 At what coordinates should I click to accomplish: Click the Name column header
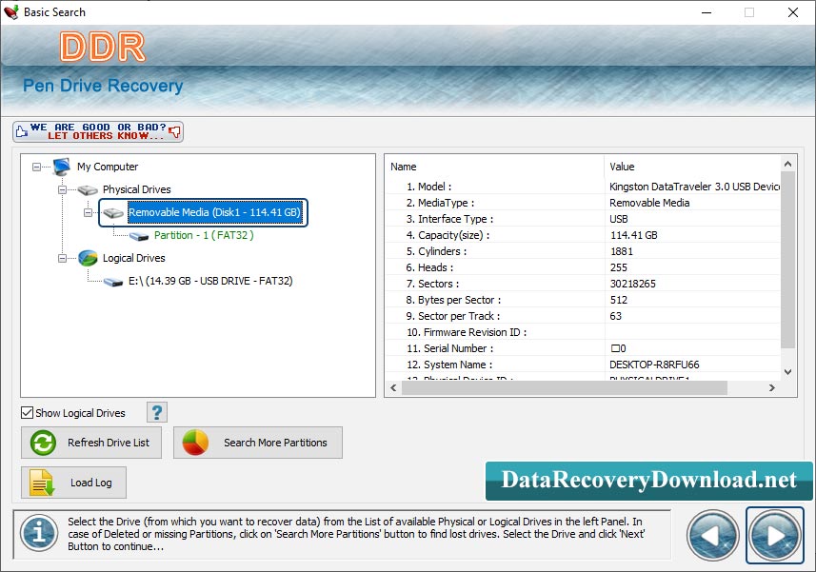point(495,167)
